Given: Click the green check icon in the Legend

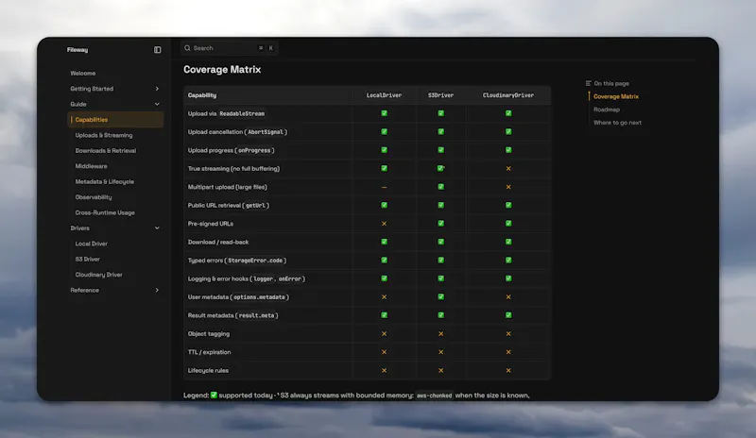Looking at the screenshot, I should pyautogui.click(x=214, y=395).
